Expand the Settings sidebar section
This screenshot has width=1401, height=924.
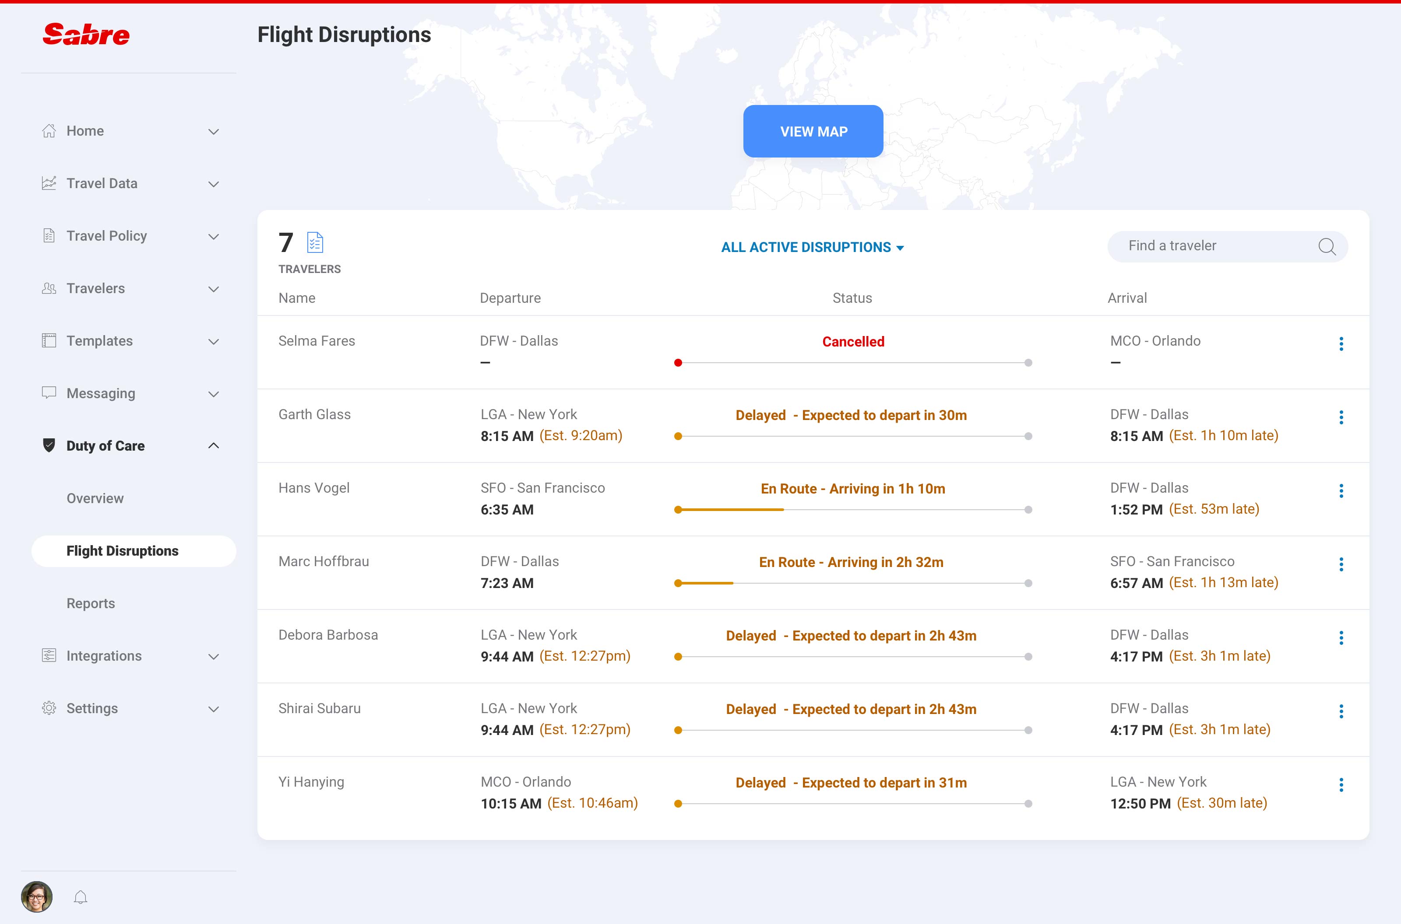[x=214, y=709]
